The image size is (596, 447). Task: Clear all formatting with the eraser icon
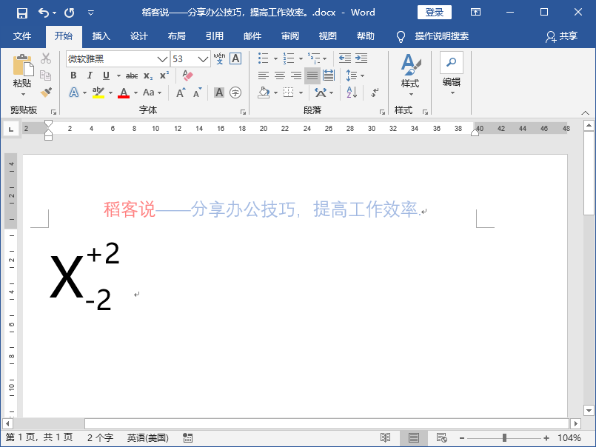187,75
